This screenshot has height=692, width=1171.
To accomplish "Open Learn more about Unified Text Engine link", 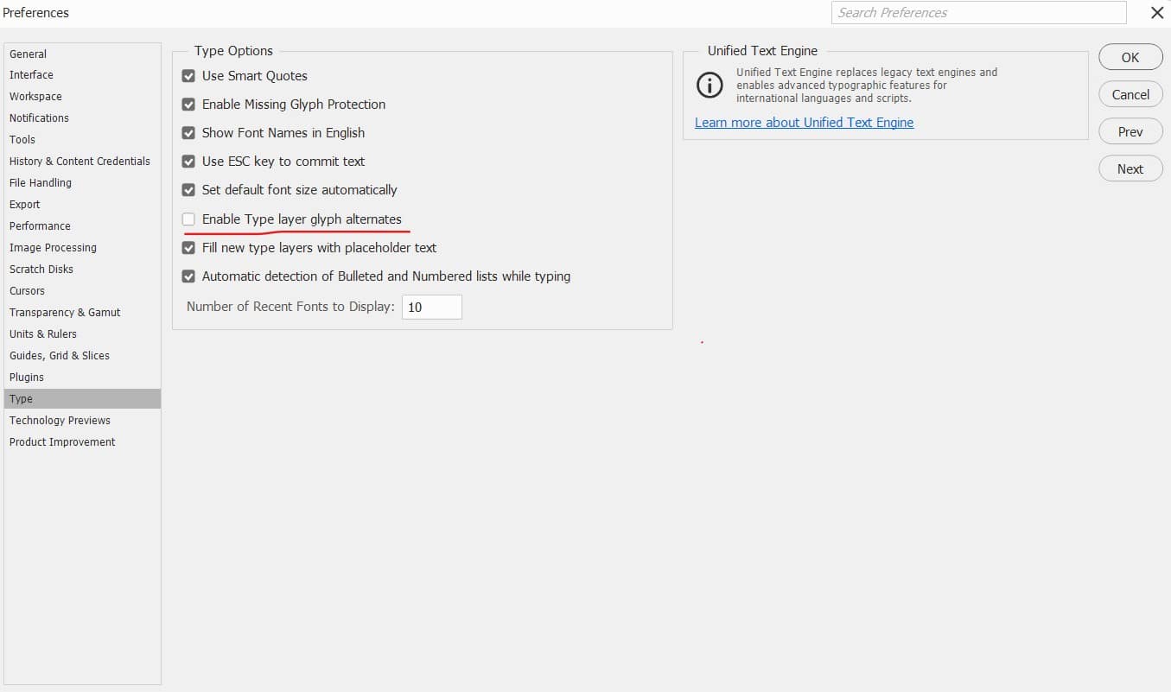I will pyautogui.click(x=804, y=123).
